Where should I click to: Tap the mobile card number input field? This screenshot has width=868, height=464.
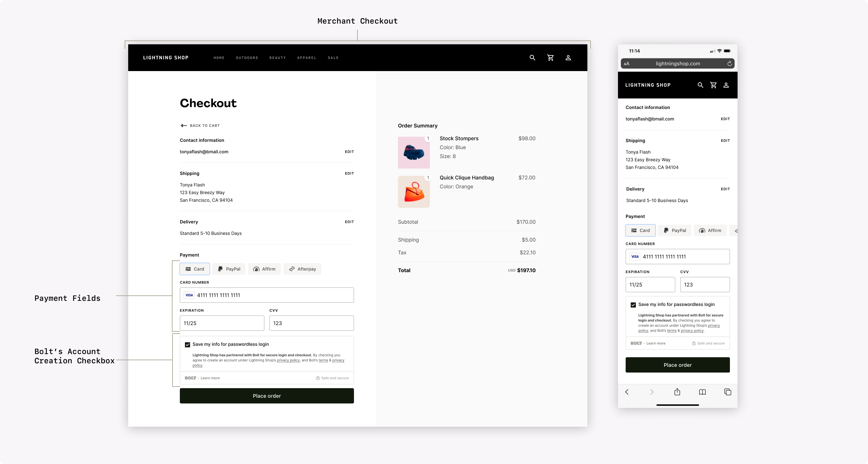[678, 257]
